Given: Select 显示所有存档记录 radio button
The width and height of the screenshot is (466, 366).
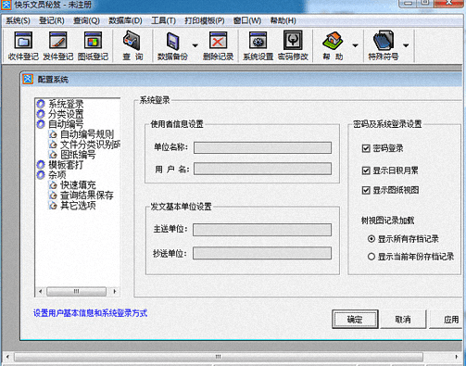Looking at the screenshot, I should (x=372, y=239).
